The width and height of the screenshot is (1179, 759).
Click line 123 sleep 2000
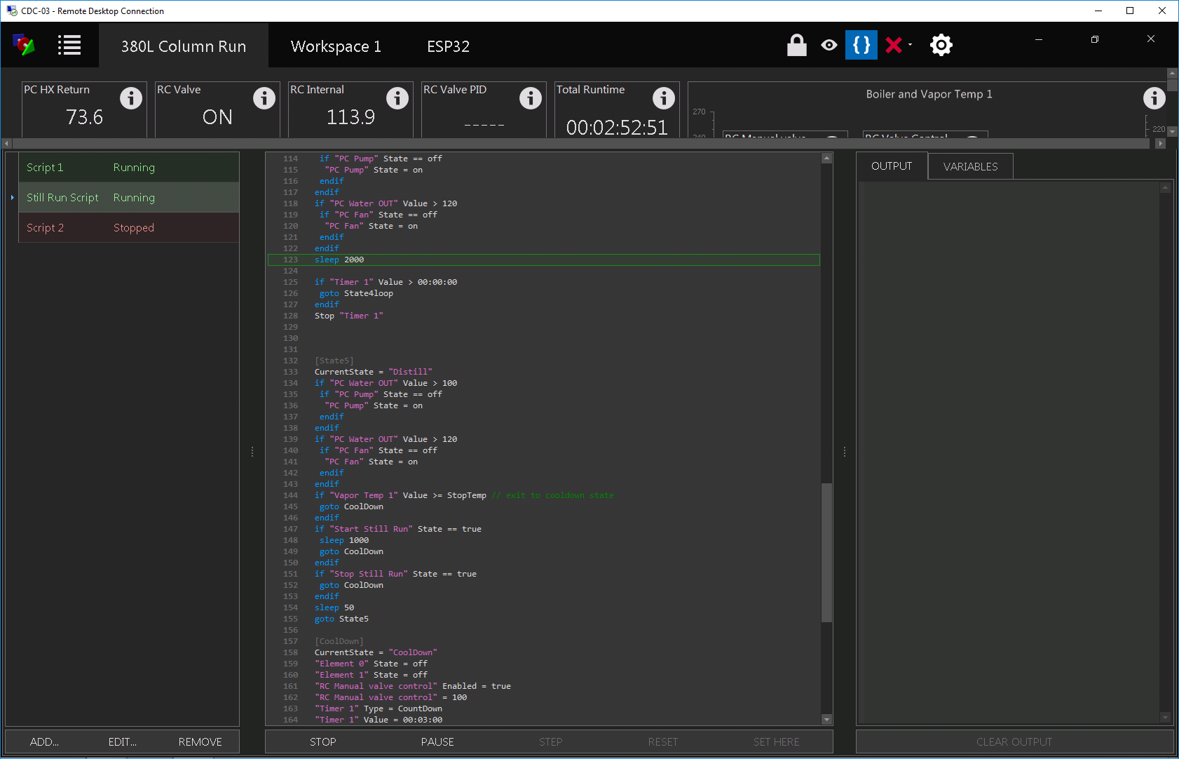(543, 260)
